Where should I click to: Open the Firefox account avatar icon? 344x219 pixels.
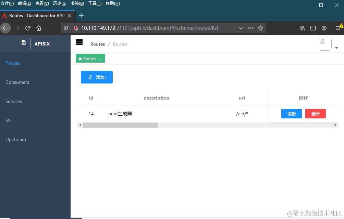324,28
